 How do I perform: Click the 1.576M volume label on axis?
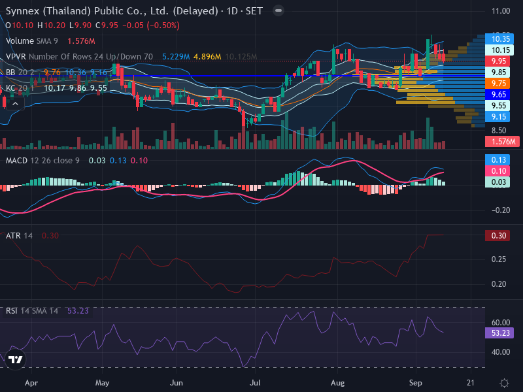[x=503, y=141]
